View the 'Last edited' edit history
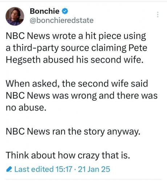Viewport: 167px width, 182px height. (34, 169)
